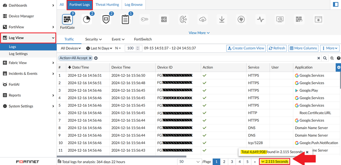Click Create Custom View button
This screenshot has width=341, height=165.
point(246,48)
